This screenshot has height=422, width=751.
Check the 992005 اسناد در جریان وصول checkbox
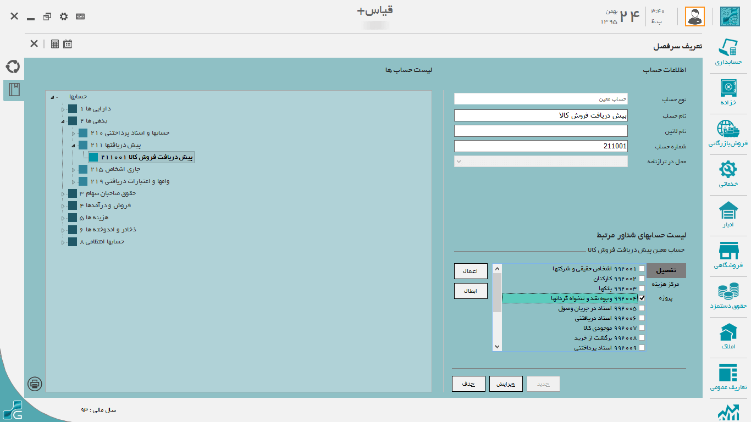pos(642,308)
